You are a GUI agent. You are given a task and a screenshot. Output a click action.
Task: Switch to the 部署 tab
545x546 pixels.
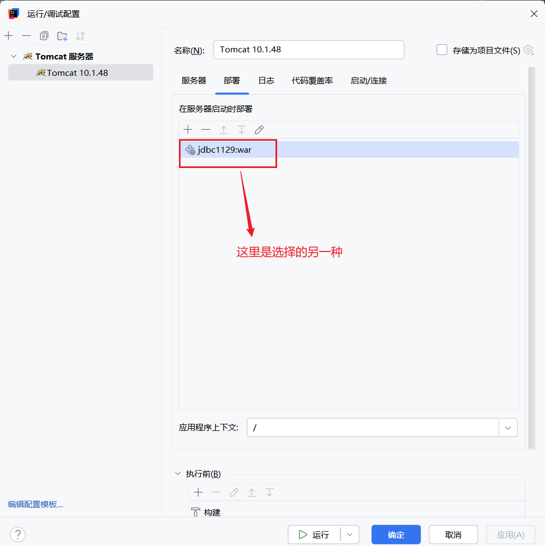click(232, 81)
